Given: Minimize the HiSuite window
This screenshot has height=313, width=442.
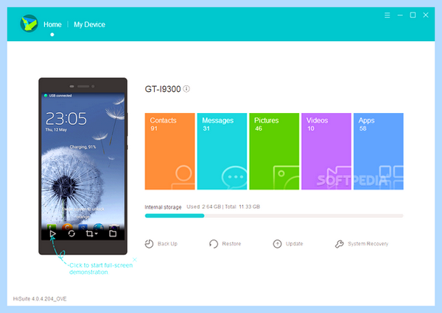Looking at the screenshot, I should (x=400, y=15).
